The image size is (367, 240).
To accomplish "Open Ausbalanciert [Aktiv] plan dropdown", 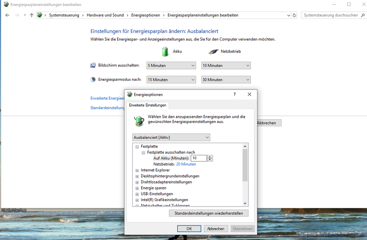I will 171,137.
